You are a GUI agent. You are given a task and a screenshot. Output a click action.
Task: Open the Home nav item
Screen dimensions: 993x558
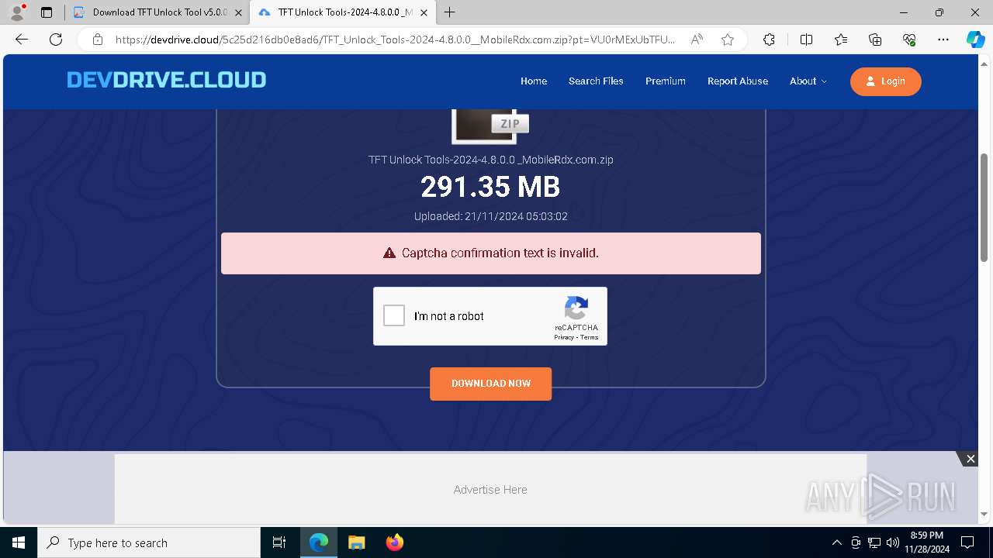pos(534,81)
